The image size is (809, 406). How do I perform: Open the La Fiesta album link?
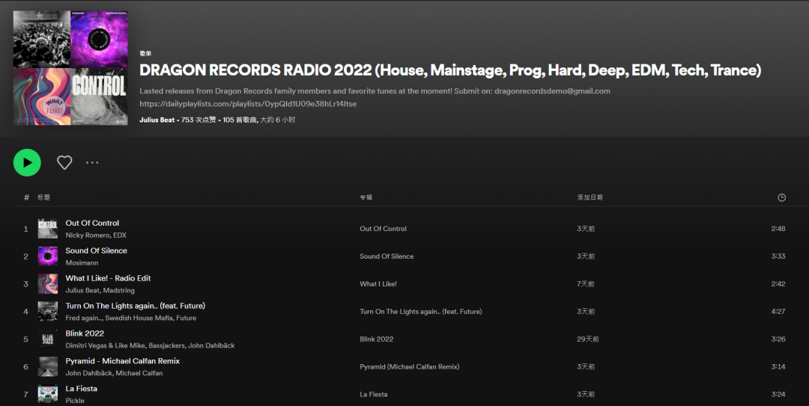coord(374,395)
